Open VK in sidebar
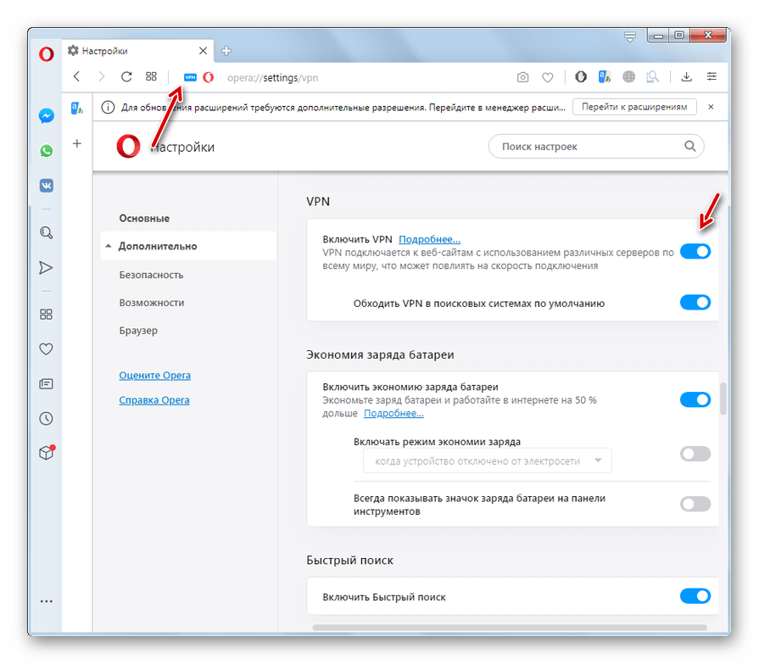759x664 pixels. pyautogui.click(x=47, y=186)
